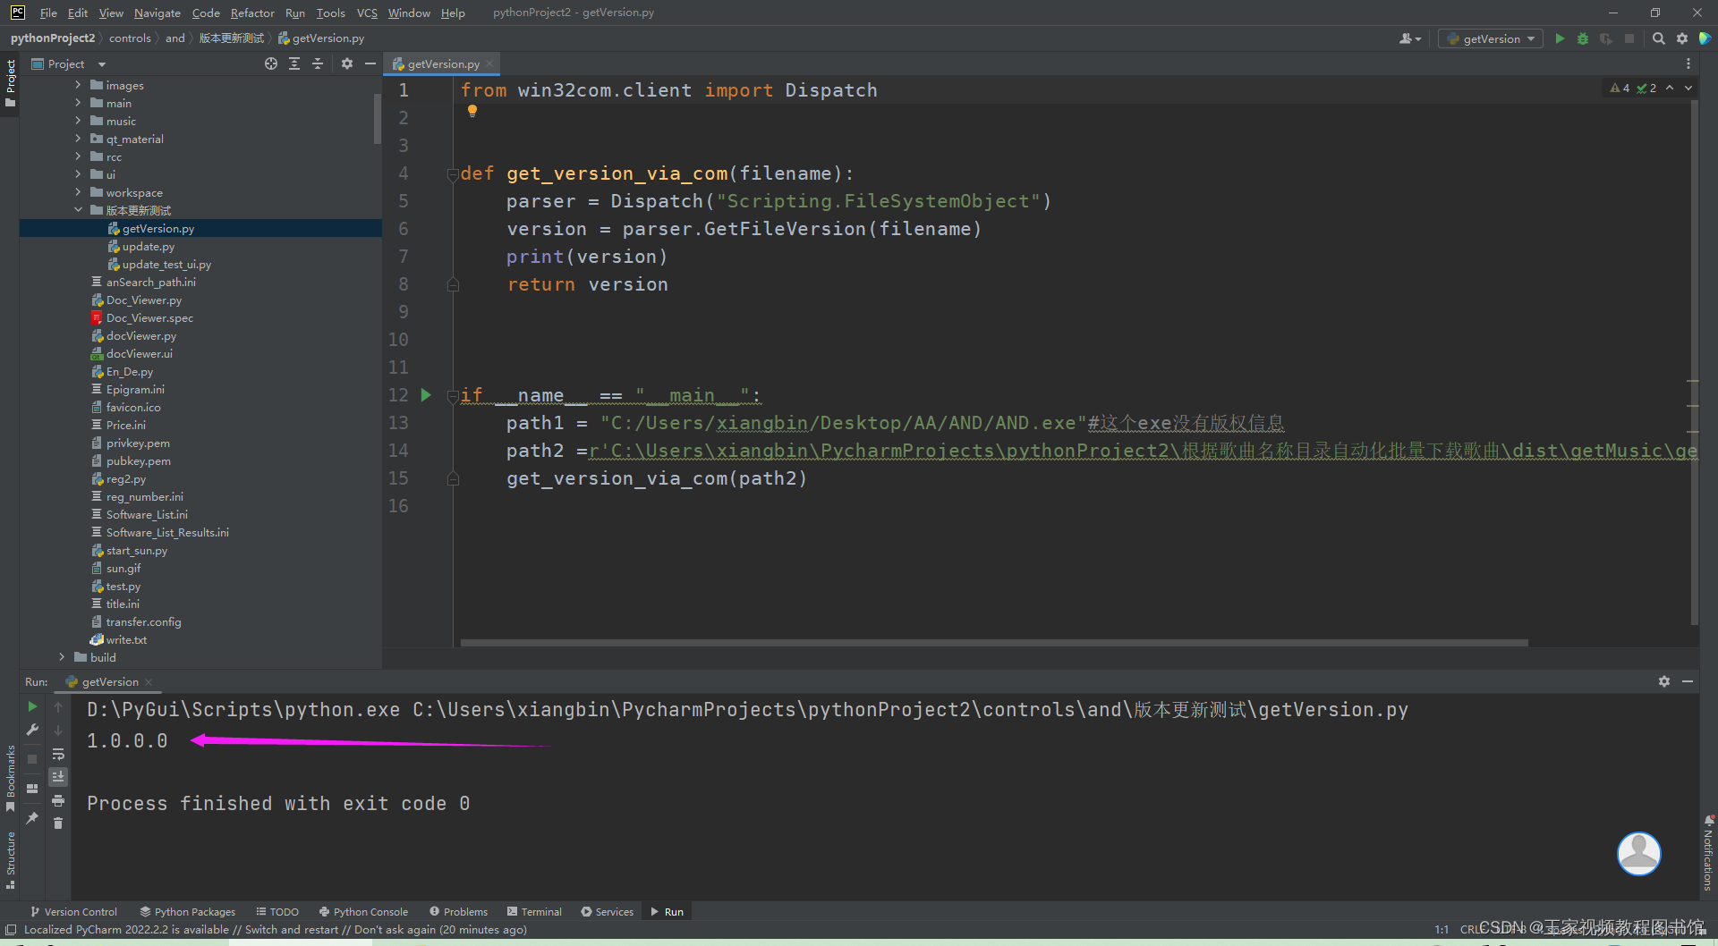
Task: Print console output using printer icon
Action: pos(58,800)
